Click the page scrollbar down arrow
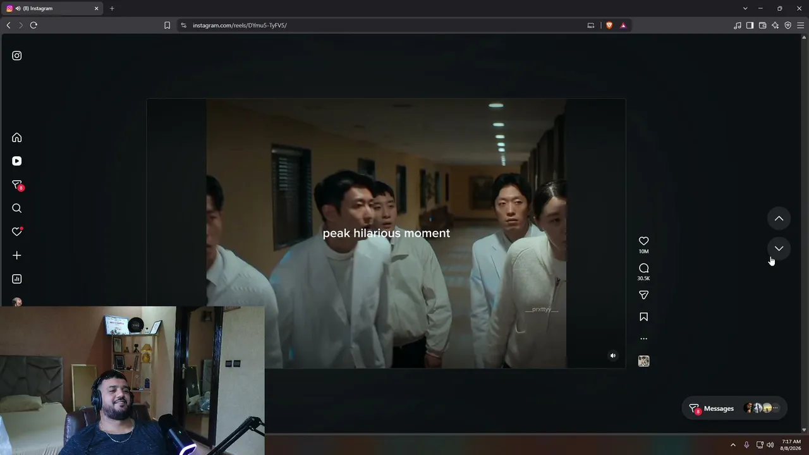 click(805, 430)
